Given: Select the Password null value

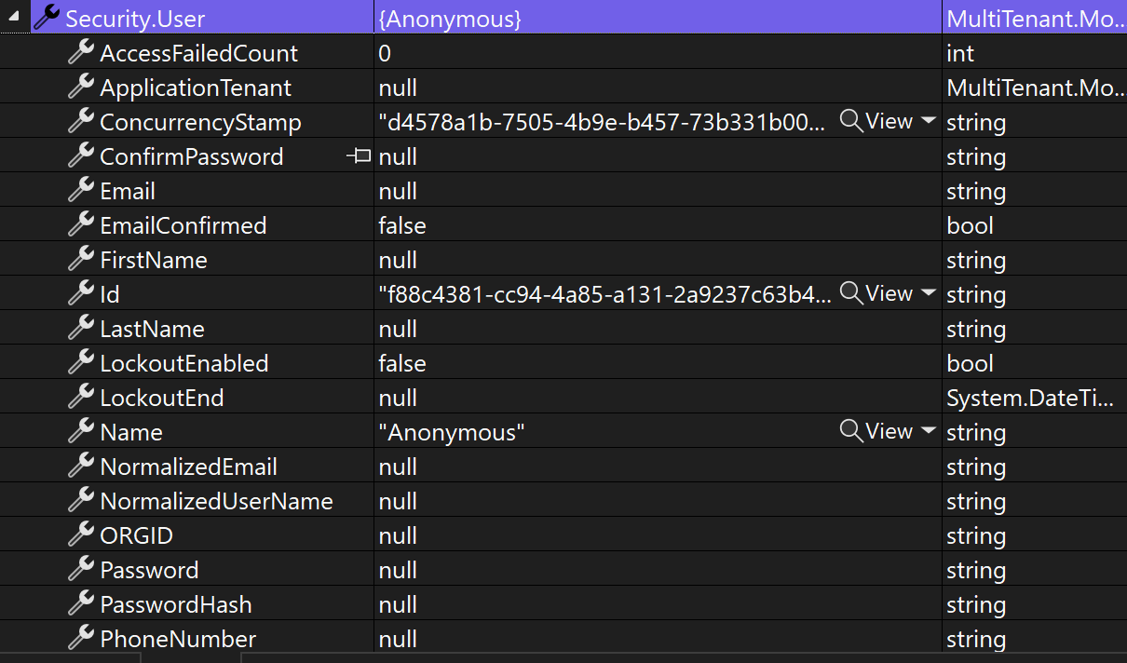Looking at the screenshot, I should (398, 570).
